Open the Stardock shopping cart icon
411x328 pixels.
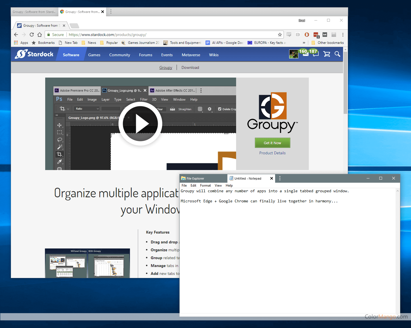pyautogui.click(x=326, y=54)
